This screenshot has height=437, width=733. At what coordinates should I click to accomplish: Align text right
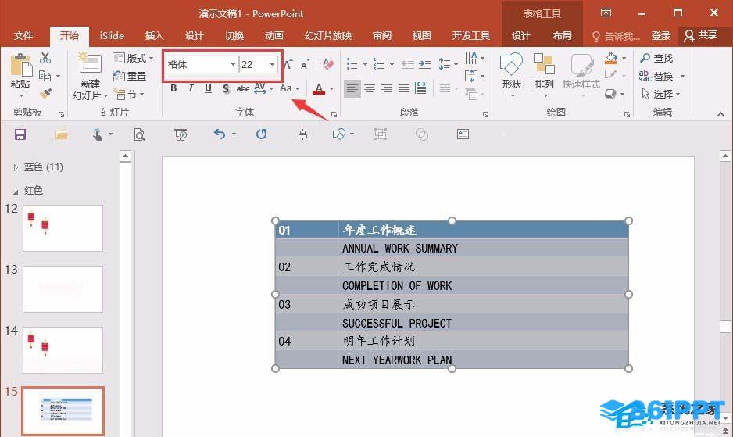tap(387, 88)
